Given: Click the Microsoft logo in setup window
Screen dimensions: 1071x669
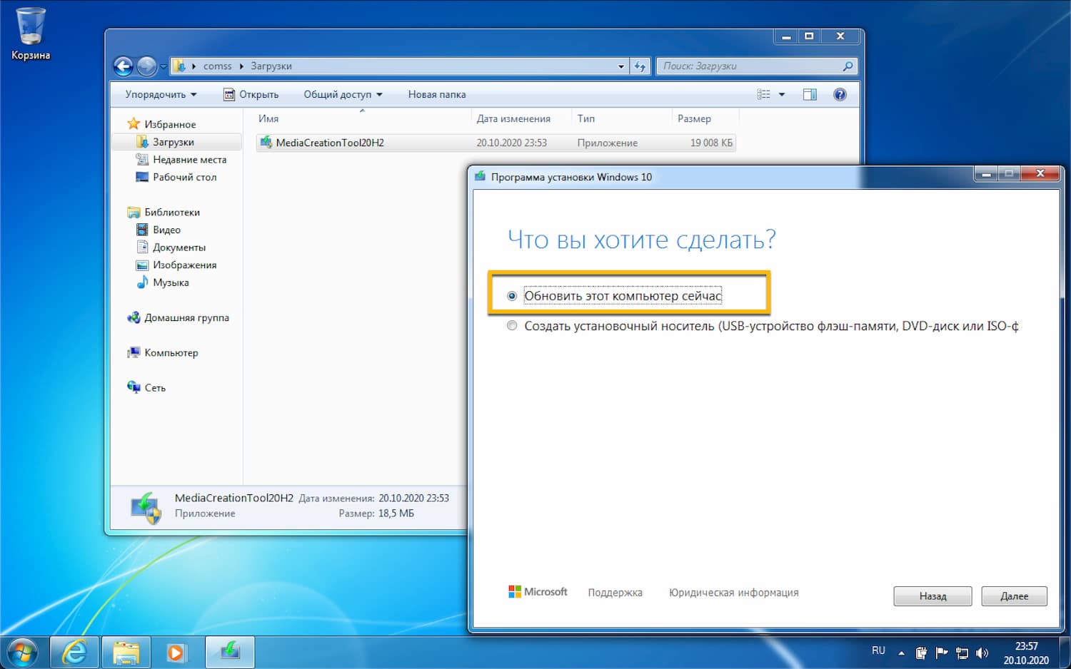Looking at the screenshot, I should (538, 592).
